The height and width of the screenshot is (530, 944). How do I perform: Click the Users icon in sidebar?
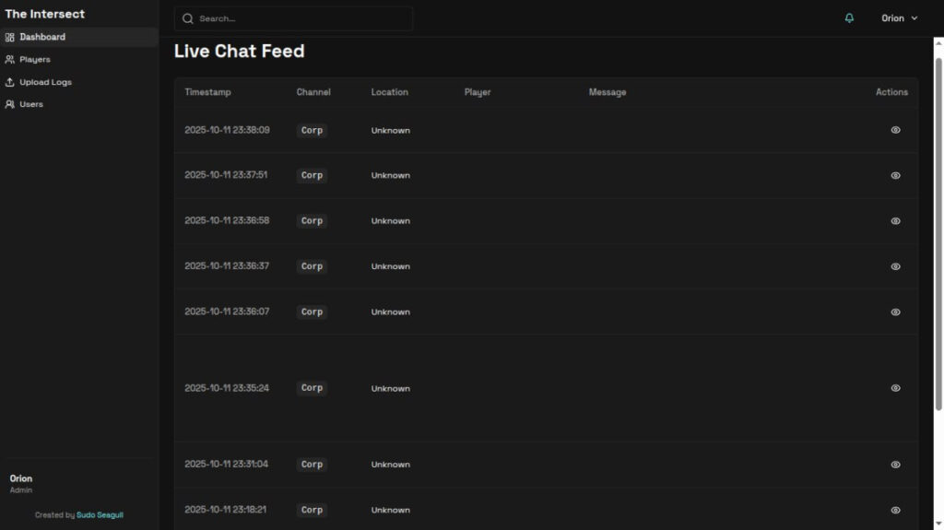[x=9, y=104]
